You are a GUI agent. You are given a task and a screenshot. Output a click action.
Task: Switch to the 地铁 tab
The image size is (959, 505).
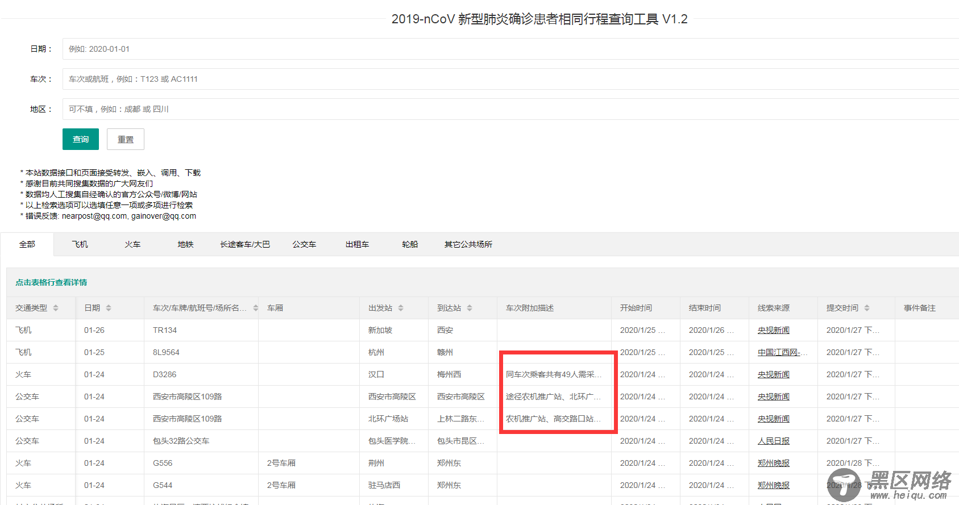coord(186,244)
